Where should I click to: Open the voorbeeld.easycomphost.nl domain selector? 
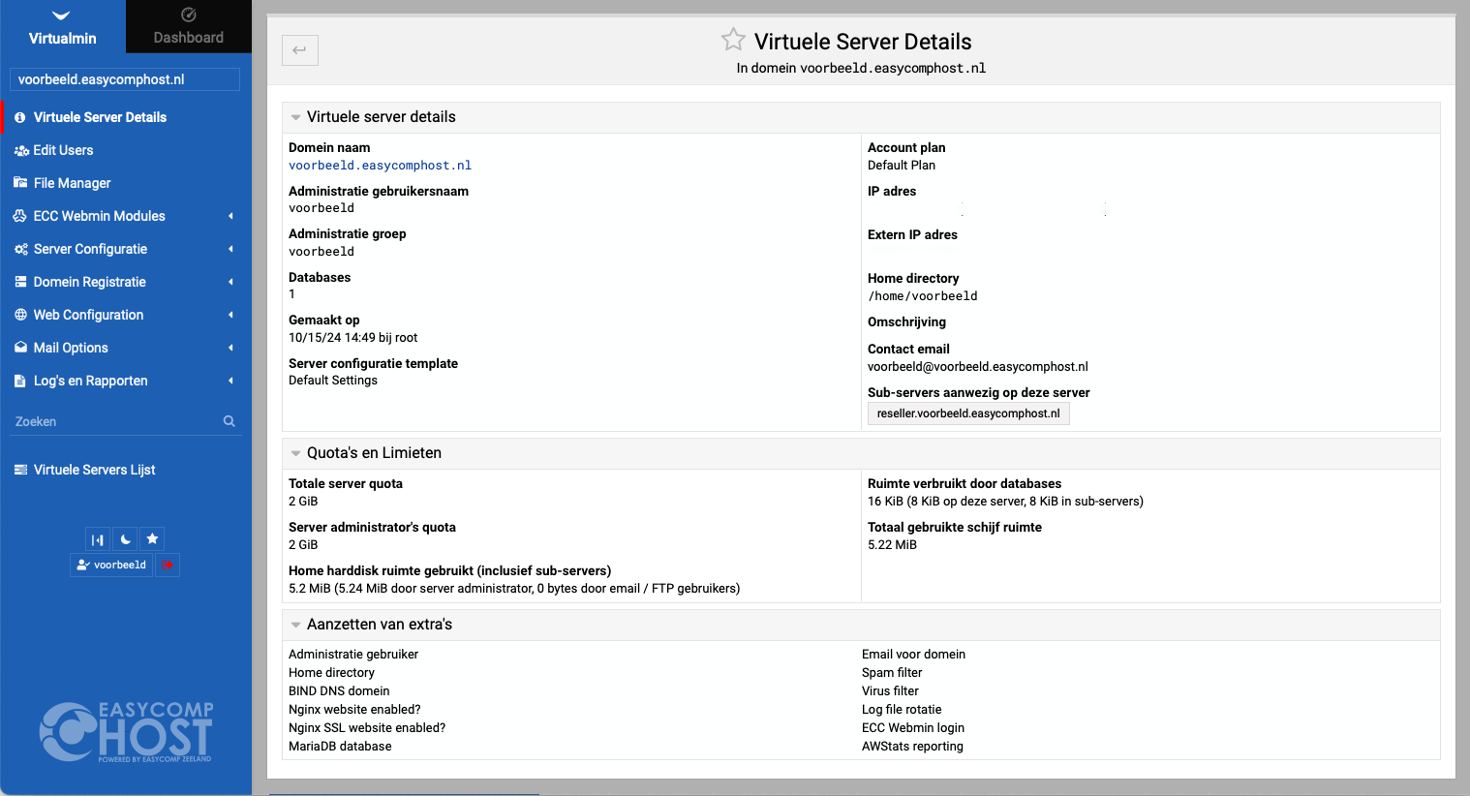coord(125,79)
